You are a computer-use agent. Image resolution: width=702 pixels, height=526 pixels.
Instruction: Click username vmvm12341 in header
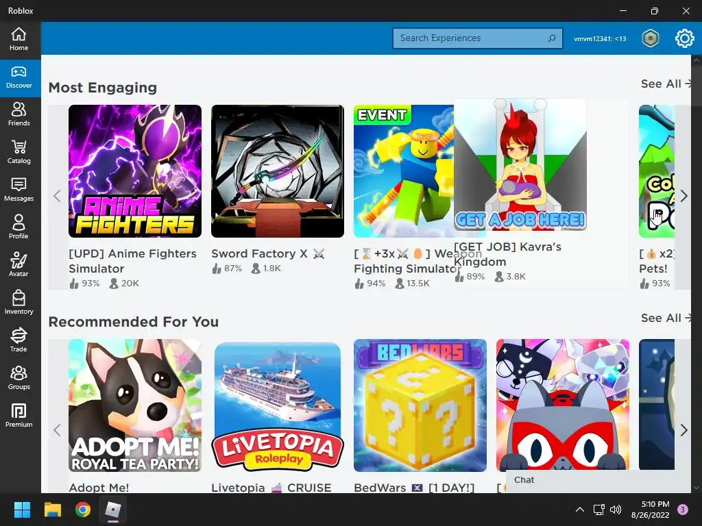coord(600,39)
